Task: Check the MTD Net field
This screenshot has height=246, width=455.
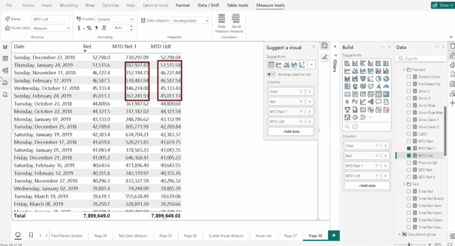Action: tap(409, 141)
